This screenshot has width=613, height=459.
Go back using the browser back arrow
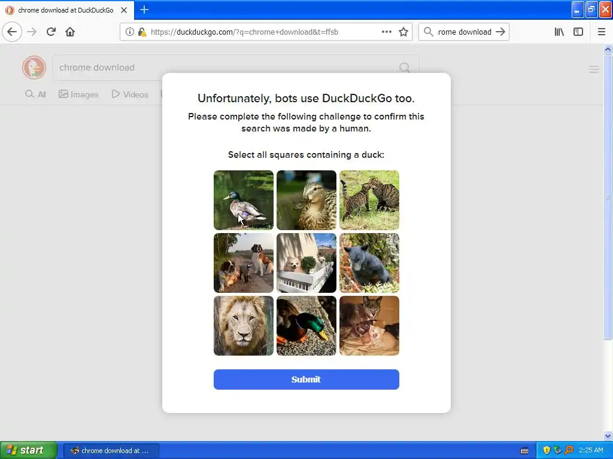[x=12, y=32]
